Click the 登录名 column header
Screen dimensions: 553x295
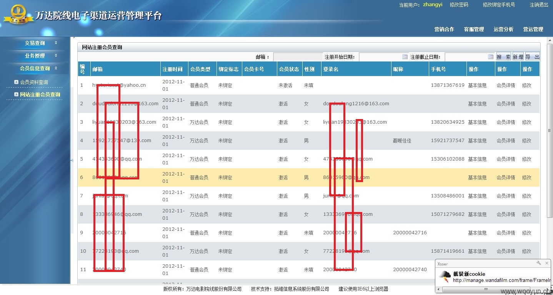[x=356, y=69]
